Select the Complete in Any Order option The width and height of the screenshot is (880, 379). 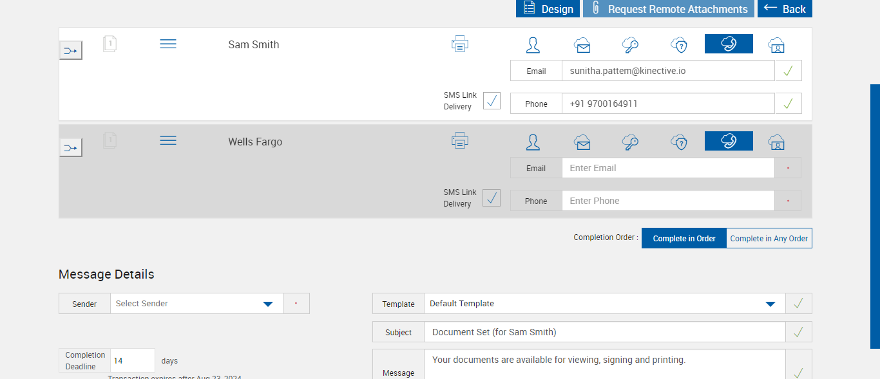coord(769,238)
